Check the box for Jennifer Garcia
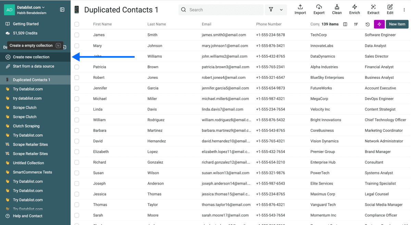The image size is (411, 225). coord(77,88)
